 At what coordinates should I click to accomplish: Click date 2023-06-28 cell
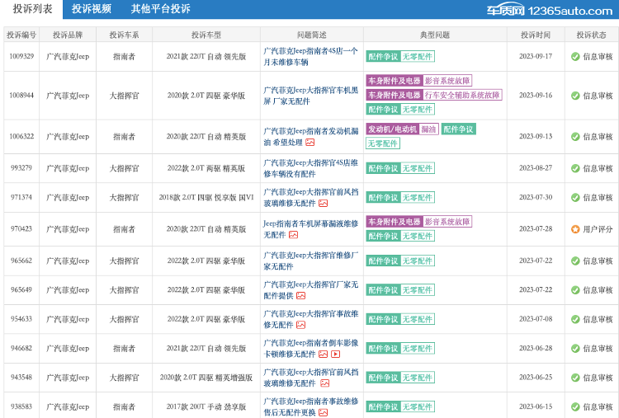536,348
